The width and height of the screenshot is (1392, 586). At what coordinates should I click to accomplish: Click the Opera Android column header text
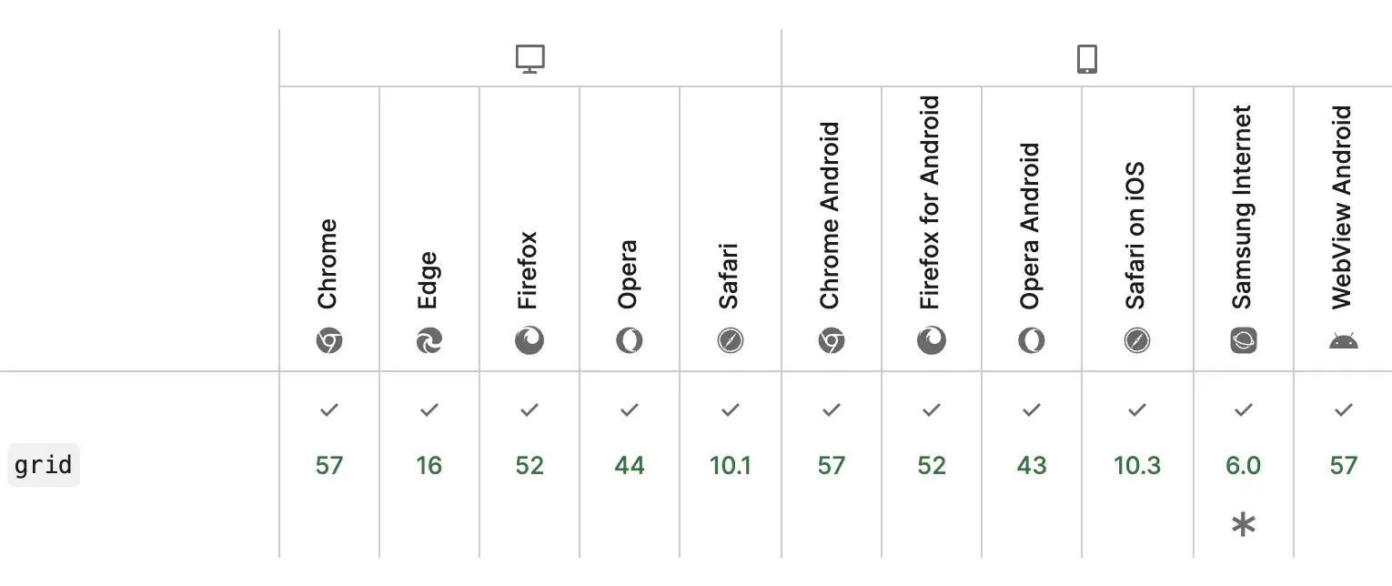[x=1030, y=227]
